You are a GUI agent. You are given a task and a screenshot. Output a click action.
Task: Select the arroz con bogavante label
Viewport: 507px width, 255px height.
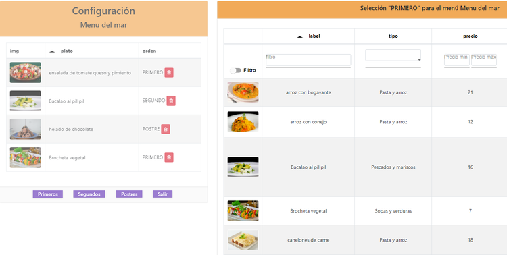coord(308,92)
